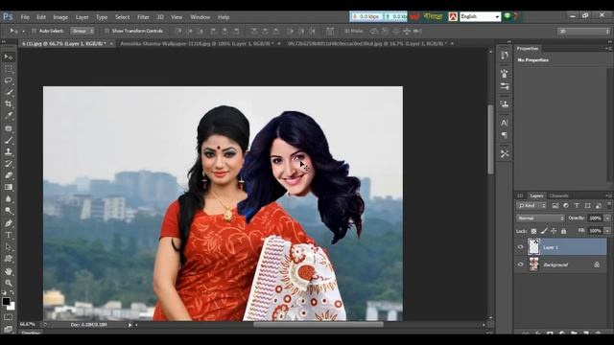The image size is (614, 345).
Task: Click the foreground black color swatch
Action: (x=6, y=301)
